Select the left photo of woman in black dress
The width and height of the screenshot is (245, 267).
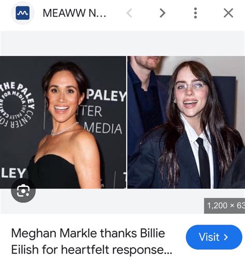point(63,122)
